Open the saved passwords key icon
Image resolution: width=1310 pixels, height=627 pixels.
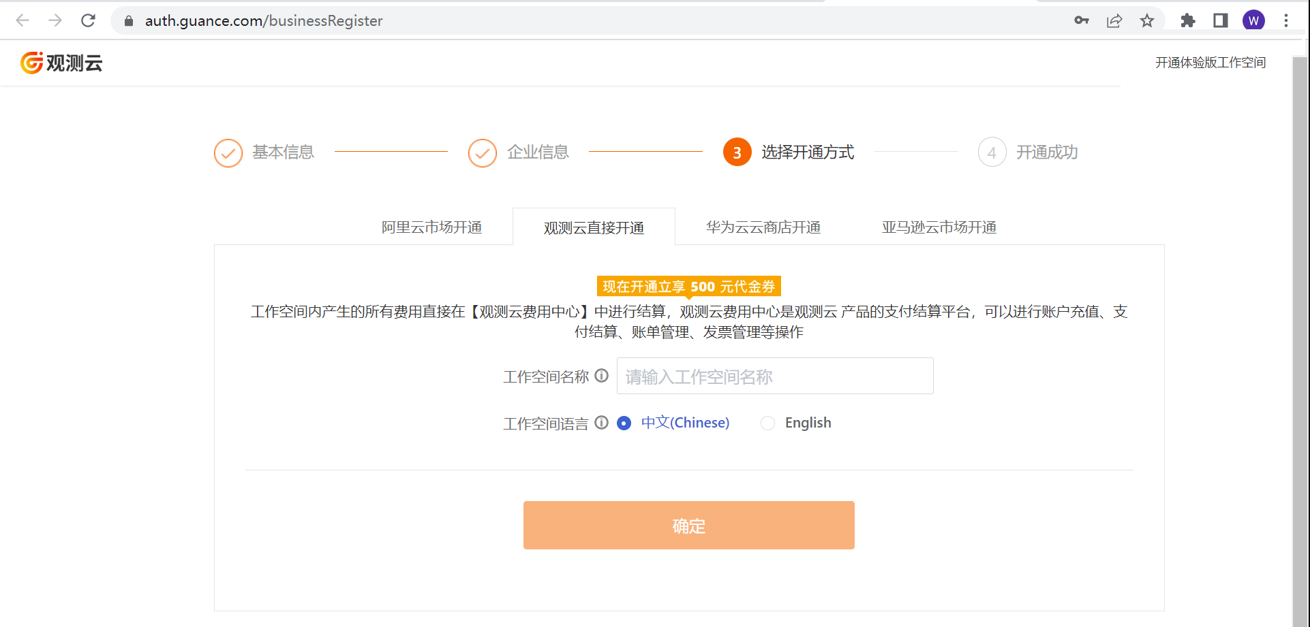point(1082,20)
